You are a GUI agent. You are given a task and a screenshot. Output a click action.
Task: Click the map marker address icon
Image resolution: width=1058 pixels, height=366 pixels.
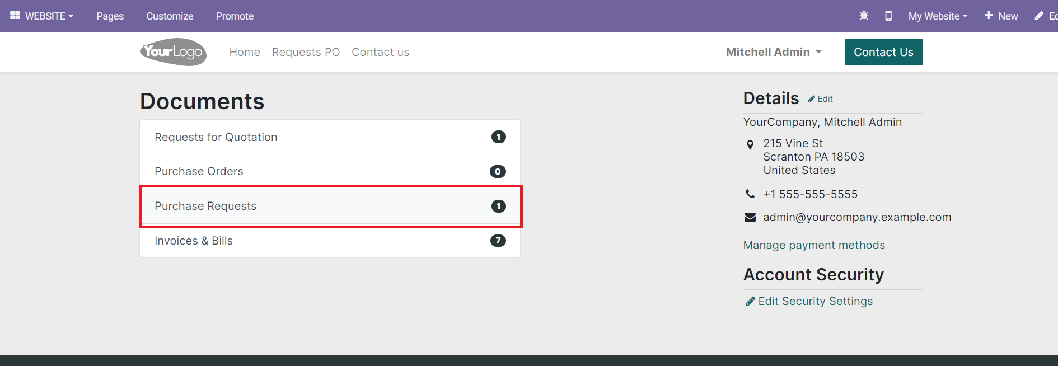[x=750, y=145]
